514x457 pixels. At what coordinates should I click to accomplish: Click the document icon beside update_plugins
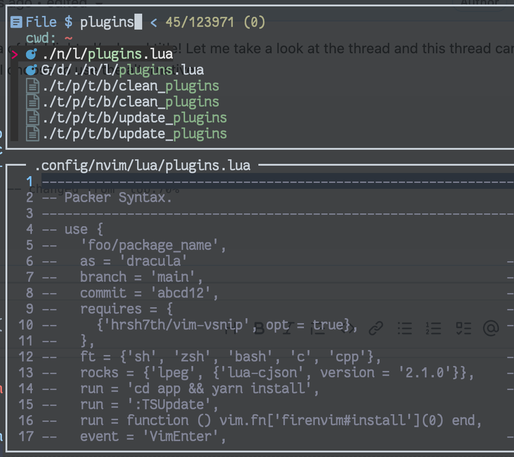(32, 117)
